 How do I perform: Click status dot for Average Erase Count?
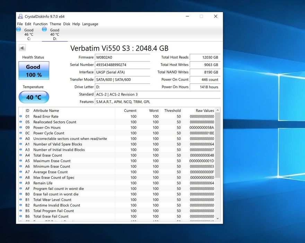click(x=20, y=172)
